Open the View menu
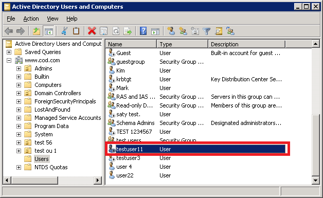Viewport: 323px width, 198px height. point(52,19)
